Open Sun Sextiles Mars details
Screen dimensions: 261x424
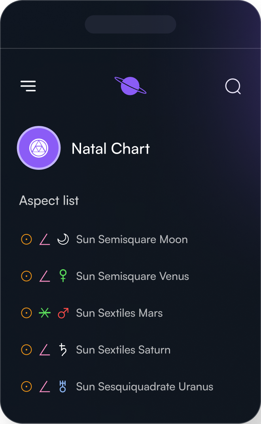pos(119,313)
